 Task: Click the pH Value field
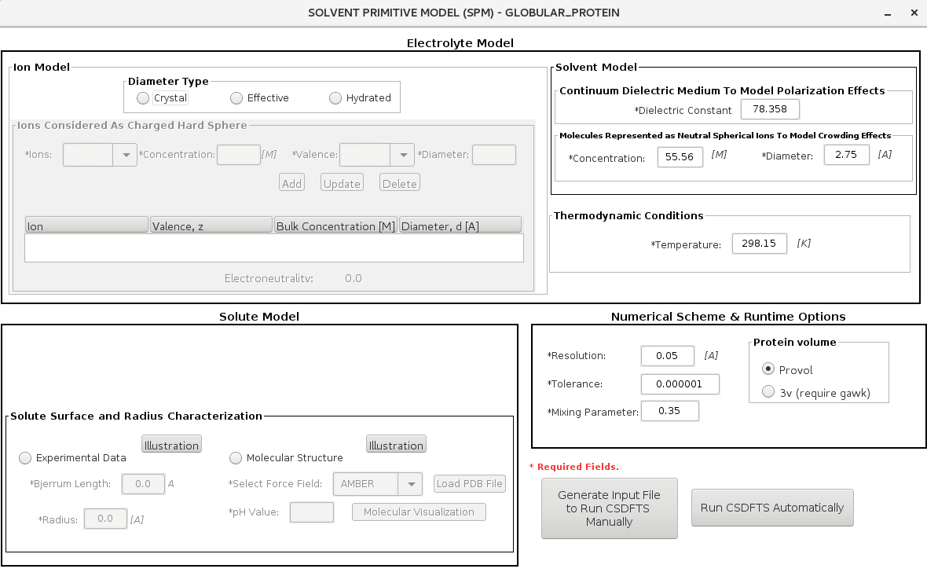pos(312,512)
